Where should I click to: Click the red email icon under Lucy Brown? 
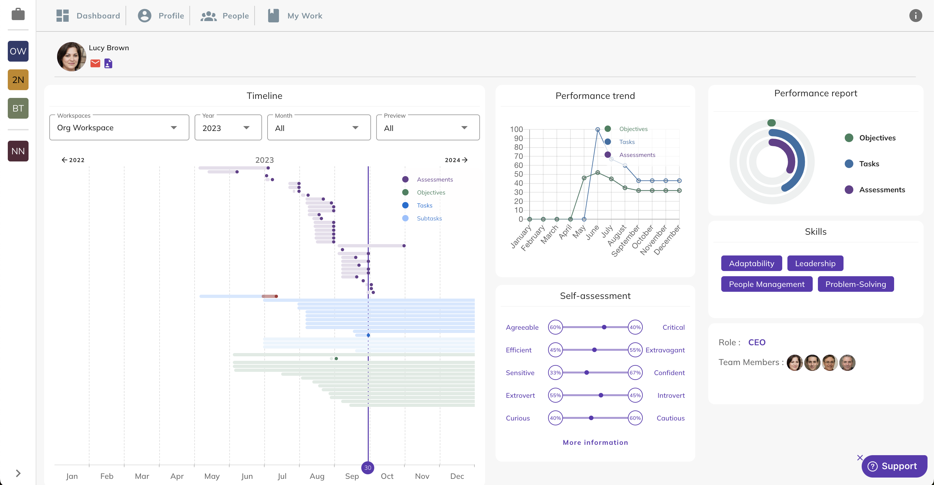(x=95, y=64)
